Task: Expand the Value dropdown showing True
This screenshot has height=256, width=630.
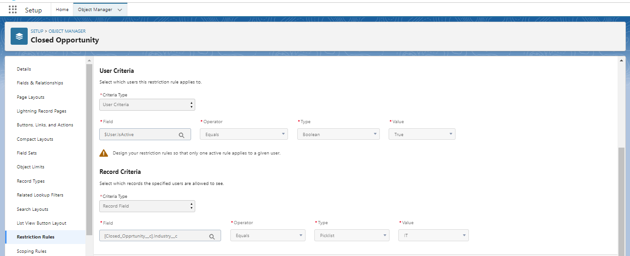Action: (x=422, y=134)
